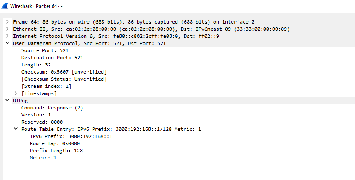Viewport: 355px width, 180px height.
Task: Select the RIPng Version: 1 field
Action: tap(36, 115)
